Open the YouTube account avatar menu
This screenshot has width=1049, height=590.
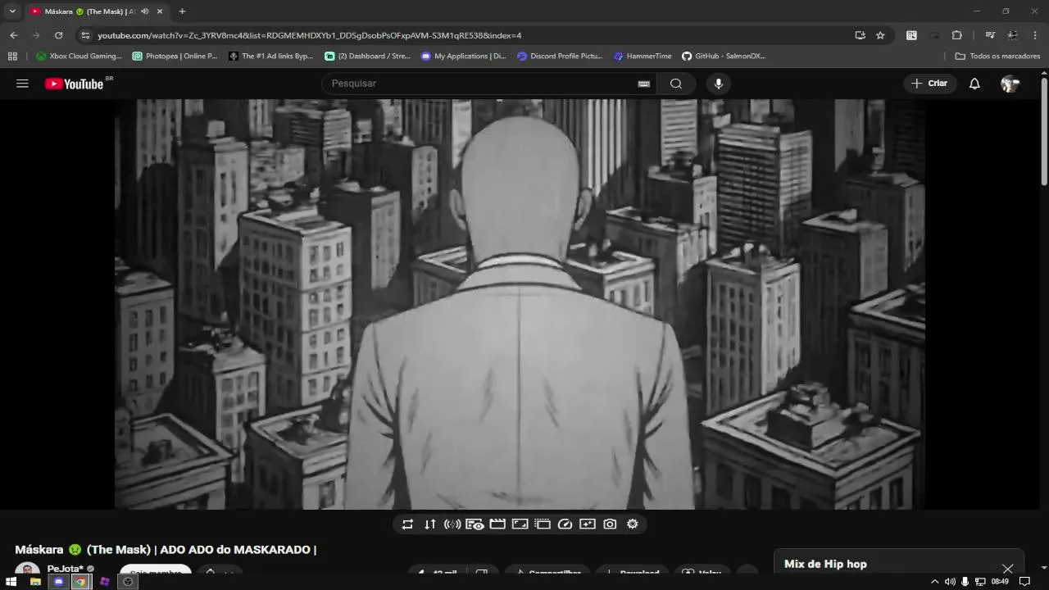[1010, 84]
